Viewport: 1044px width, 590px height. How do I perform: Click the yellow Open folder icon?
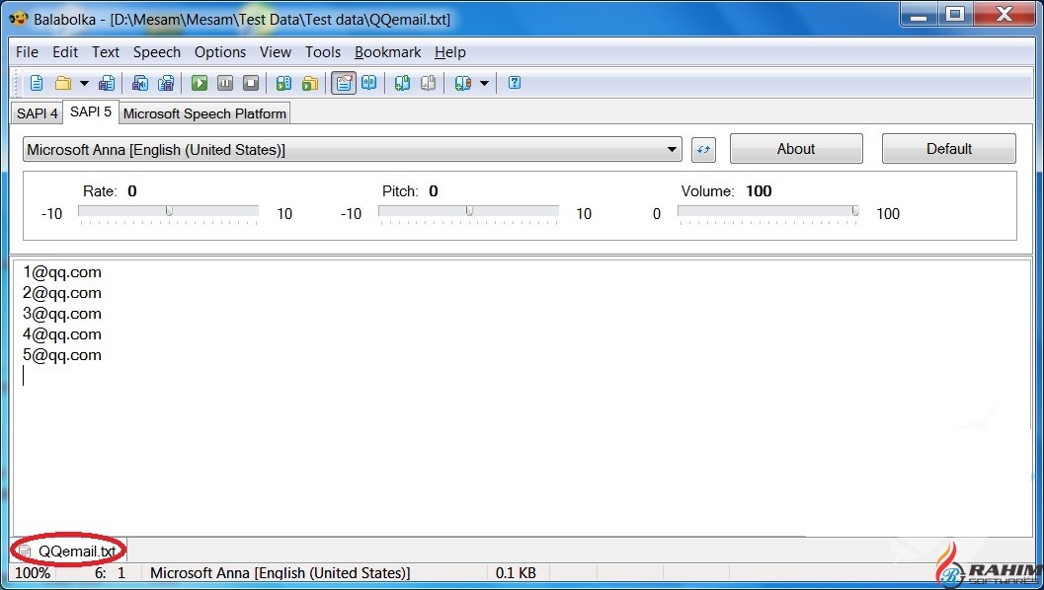click(63, 83)
